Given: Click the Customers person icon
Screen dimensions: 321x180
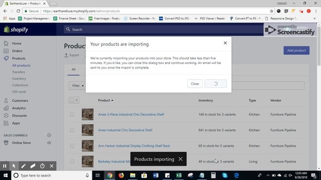Looking at the screenshot, I should 6,100.
